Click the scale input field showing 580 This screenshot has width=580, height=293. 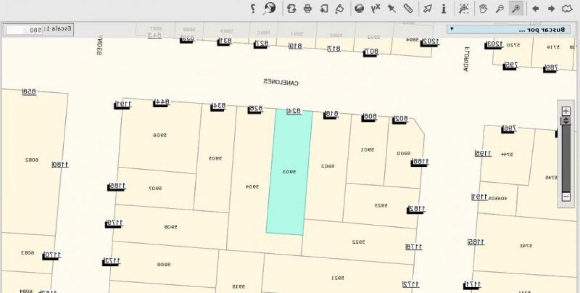click(x=24, y=30)
